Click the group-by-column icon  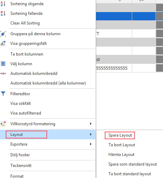point(3,34)
